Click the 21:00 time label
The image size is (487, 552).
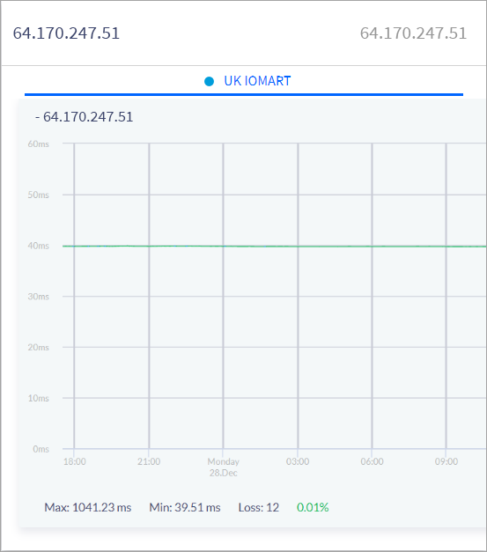pyautogui.click(x=149, y=461)
